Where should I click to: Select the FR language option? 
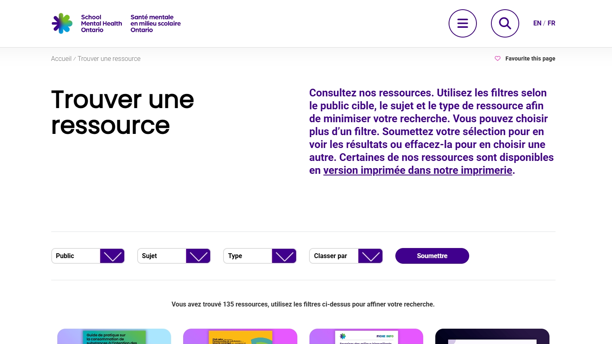[x=551, y=23]
